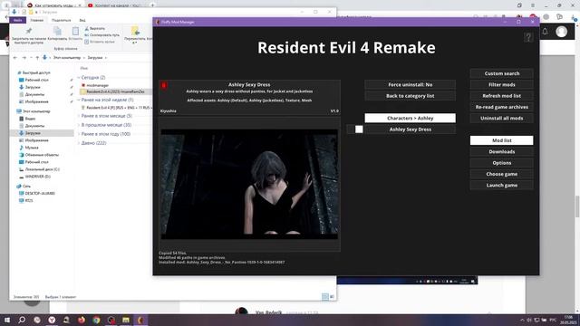Switch Explorer to details view icon
This screenshot has width=580, height=326.
tap(324, 296)
